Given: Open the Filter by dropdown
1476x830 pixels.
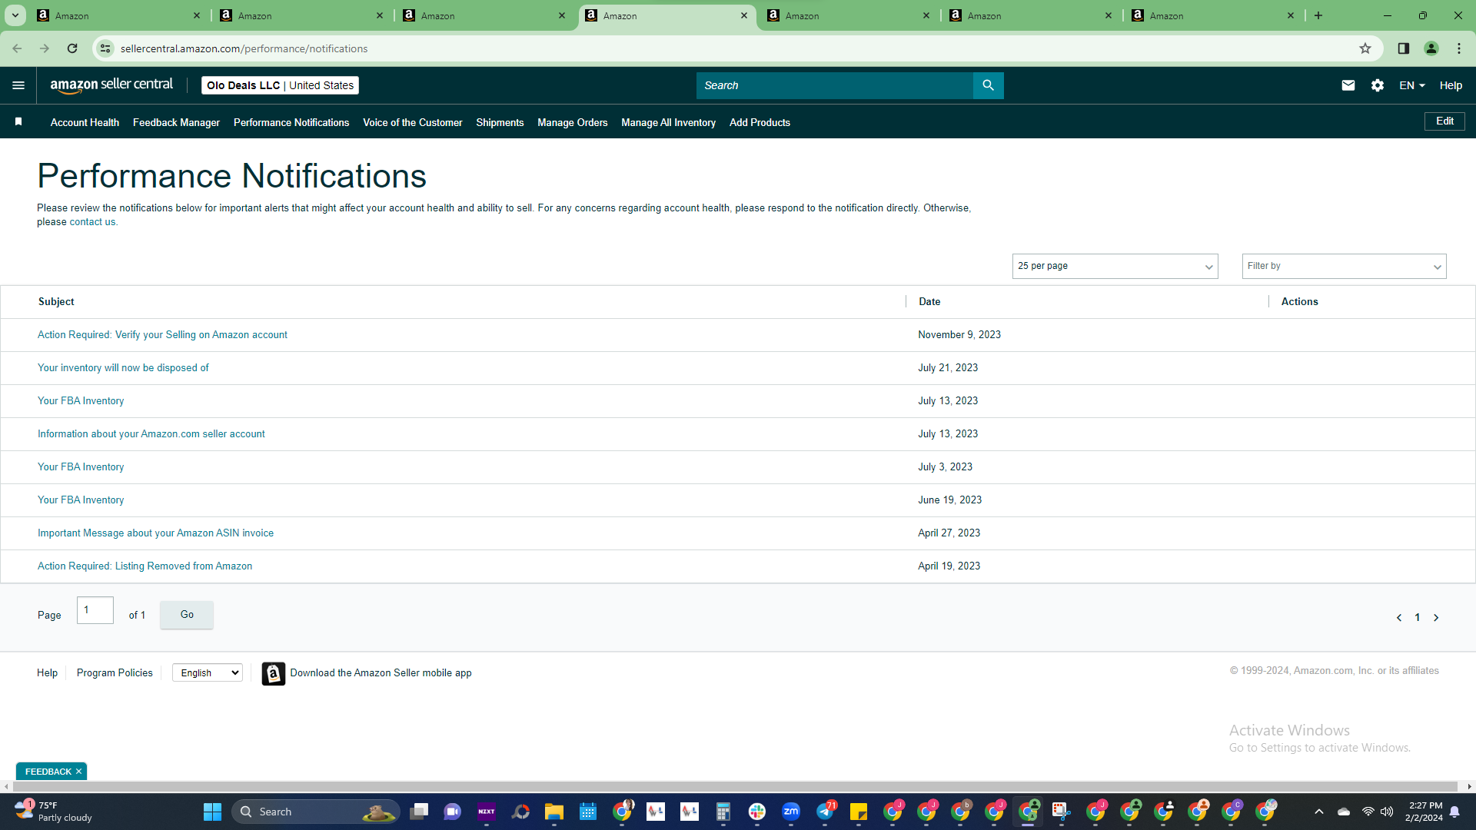Looking at the screenshot, I should point(1344,266).
